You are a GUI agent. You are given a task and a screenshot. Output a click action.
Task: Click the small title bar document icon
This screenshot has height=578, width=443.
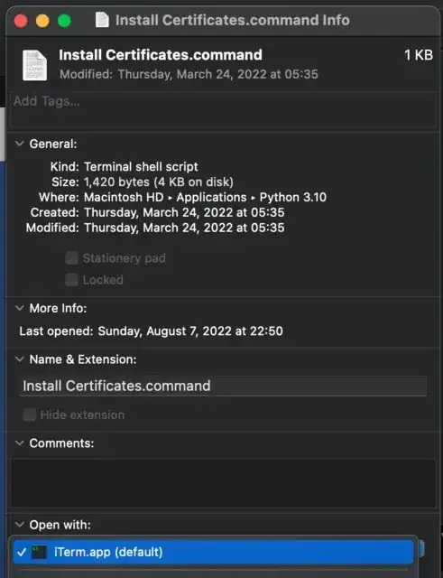coord(102,20)
